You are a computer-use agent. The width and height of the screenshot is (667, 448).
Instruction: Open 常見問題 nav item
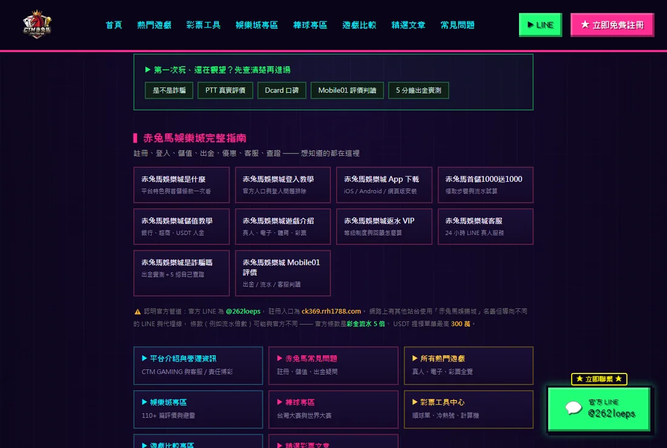[458, 25]
